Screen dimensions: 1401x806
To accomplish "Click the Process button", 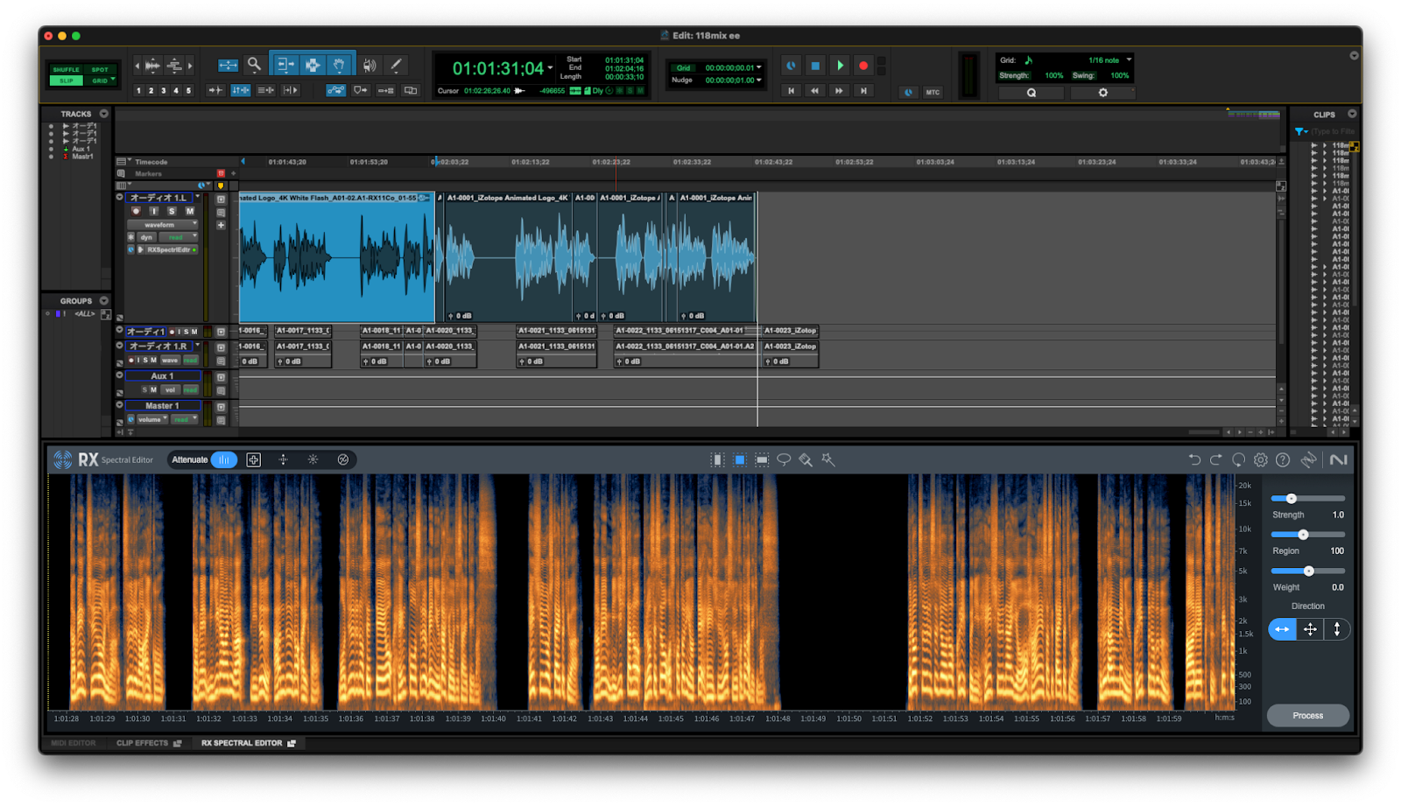I will pos(1307,716).
